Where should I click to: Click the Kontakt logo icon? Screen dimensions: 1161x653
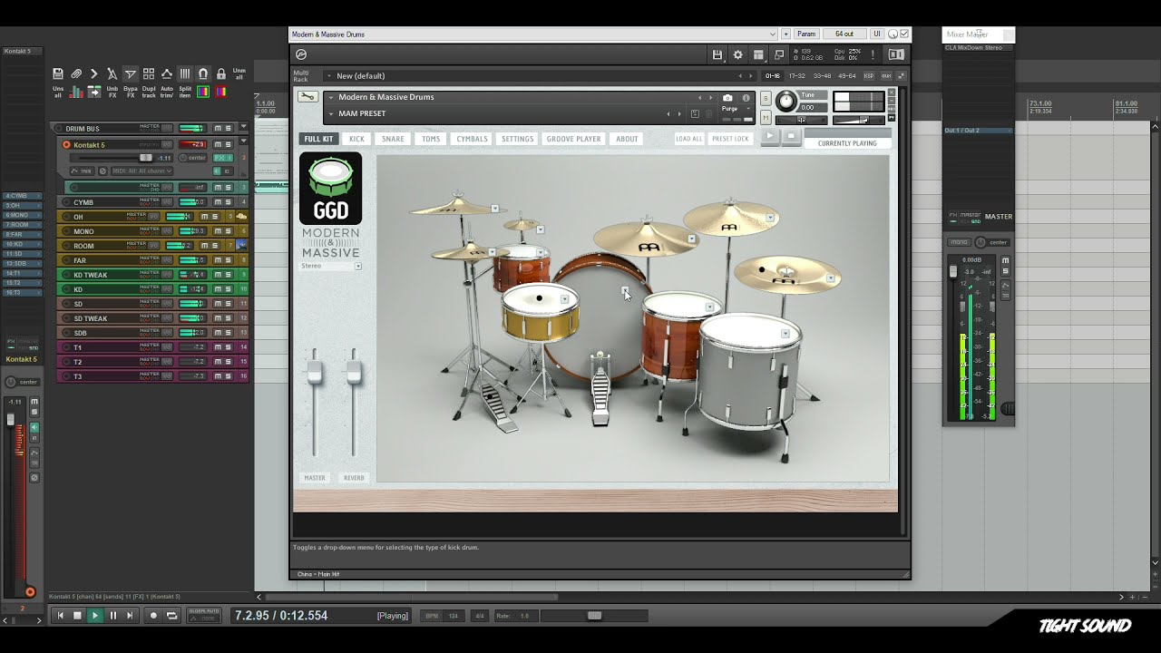point(301,54)
